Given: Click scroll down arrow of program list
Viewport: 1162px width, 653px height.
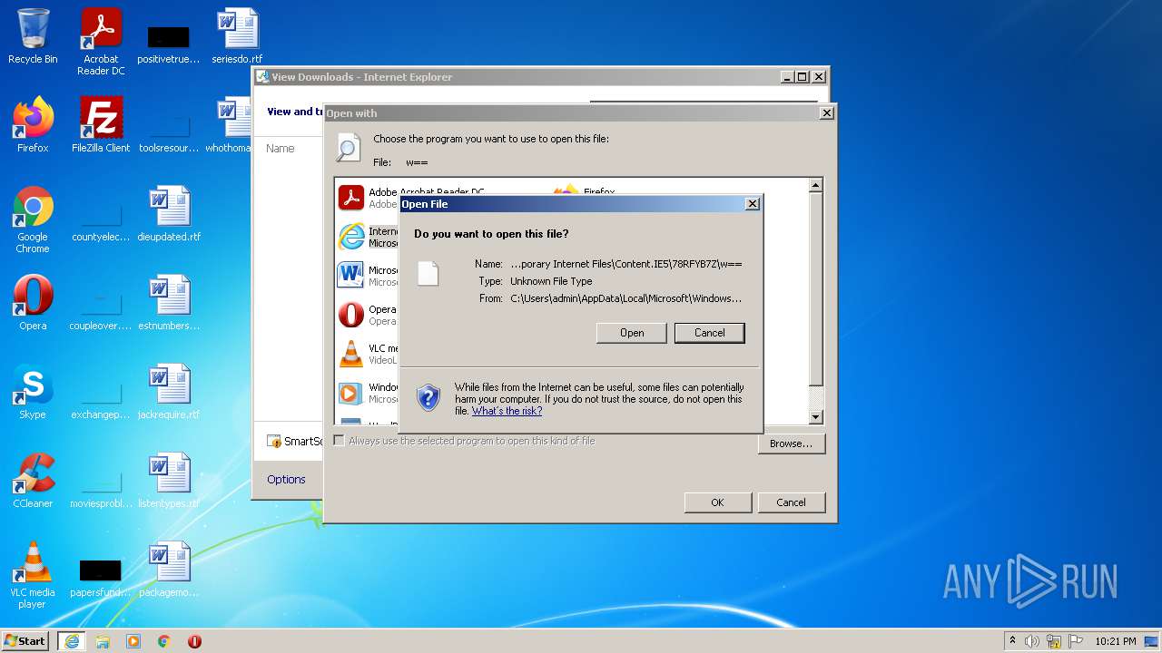Looking at the screenshot, I should coord(815,417).
